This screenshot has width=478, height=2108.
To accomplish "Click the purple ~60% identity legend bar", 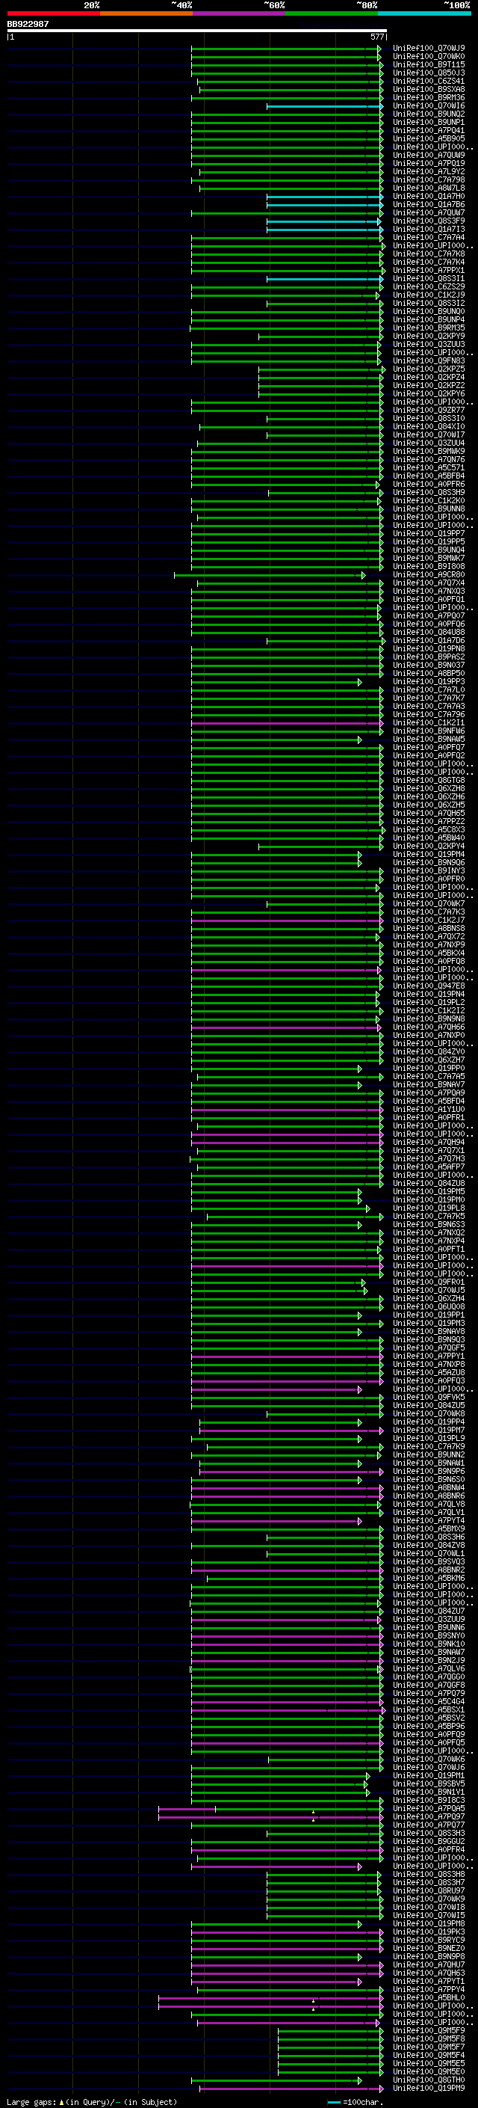I will 240,13.
